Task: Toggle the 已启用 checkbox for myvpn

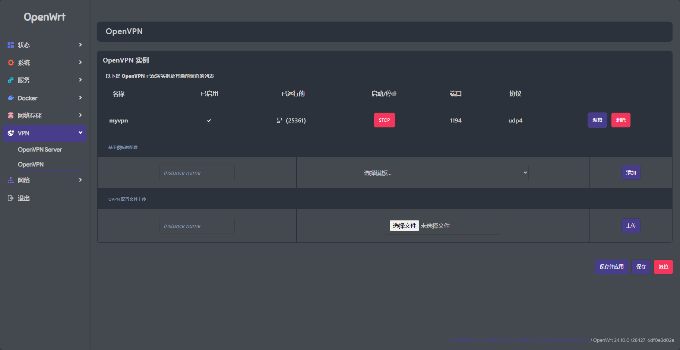Action: click(209, 120)
